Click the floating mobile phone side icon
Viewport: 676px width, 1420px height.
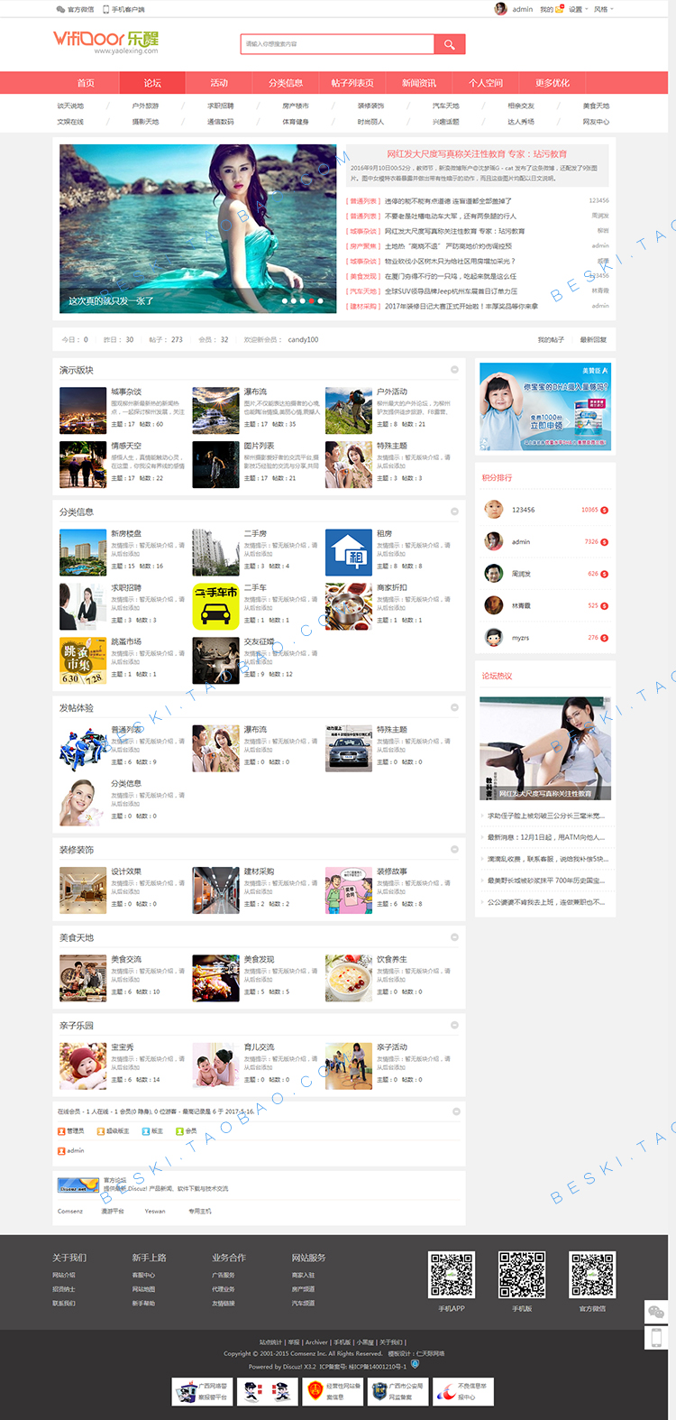(x=656, y=1336)
